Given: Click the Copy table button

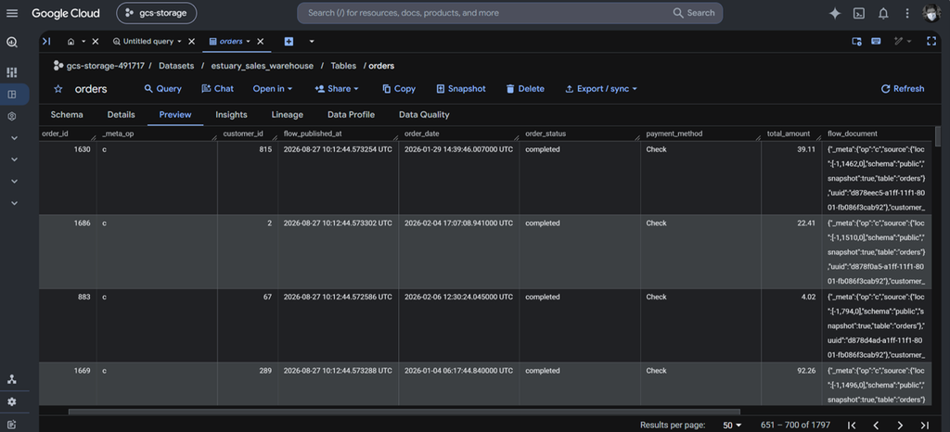Looking at the screenshot, I should coord(399,89).
